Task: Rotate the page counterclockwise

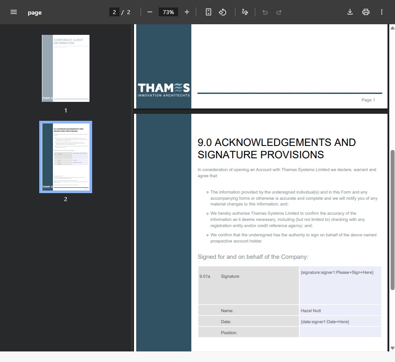Action: 223,12
